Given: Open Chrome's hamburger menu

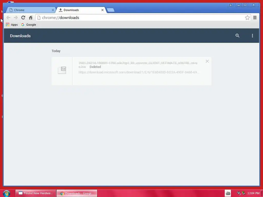Looking at the screenshot, I should pyautogui.click(x=255, y=18).
